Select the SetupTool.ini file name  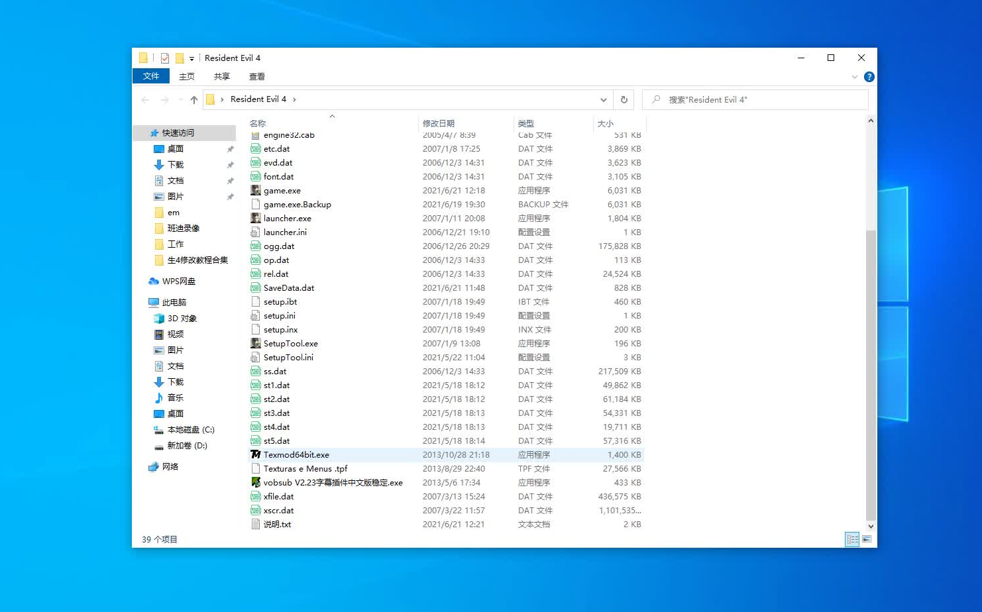(288, 357)
